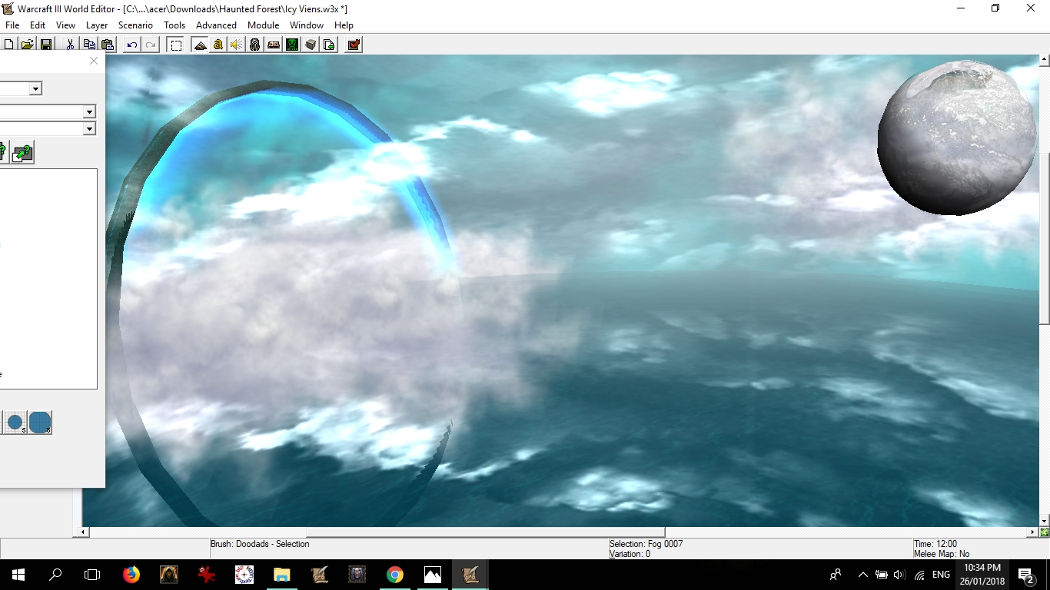Cut the selection with the scissors icon
The image size is (1050, 590).
click(70, 45)
